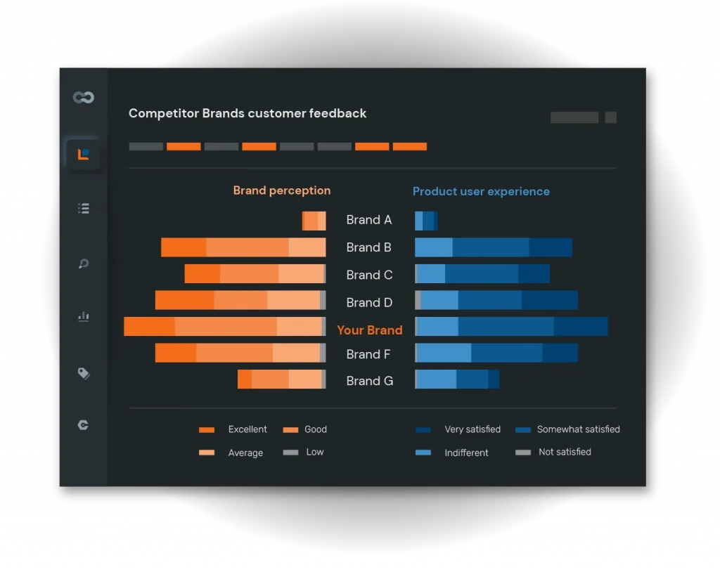The image size is (720, 572).
Task: Toggle the Excellent legend entry
Action: click(232, 429)
